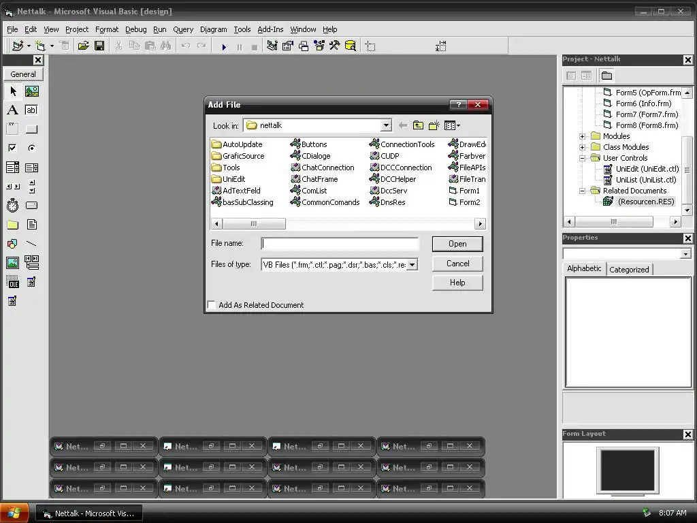Select UniEdit (UniEdit.ctl) in project tree
The width and height of the screenshot is (697, 523).
(641, 169)
